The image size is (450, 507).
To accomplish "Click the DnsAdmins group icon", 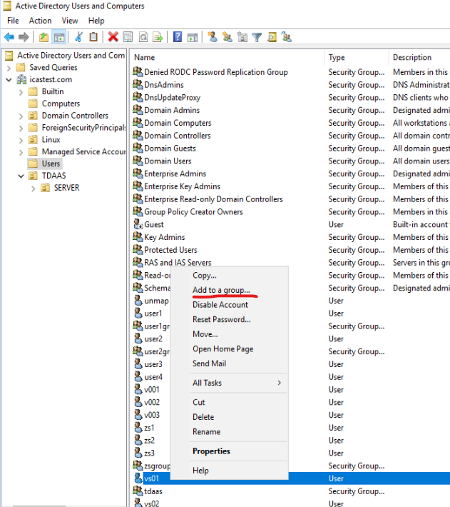I will (138, 84).
